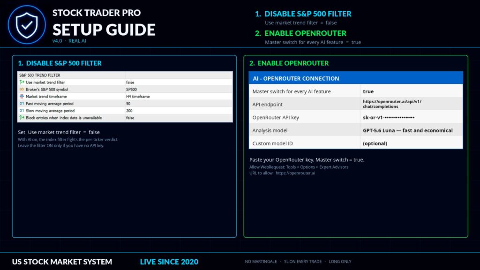Viewport: 480px width, 270px height.
Task: Click the "ab" icon beside Broker's S&P 500 symbol
Action: (22, 89)
